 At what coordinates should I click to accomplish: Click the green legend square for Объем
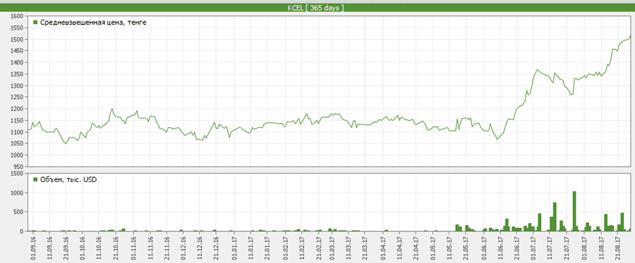coord(35,179)
